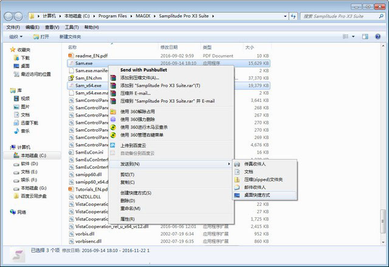389x267 pixels.
Task: Expand the arrow after 本地磁盘 (C:) in the path
Action: [94, 16]
